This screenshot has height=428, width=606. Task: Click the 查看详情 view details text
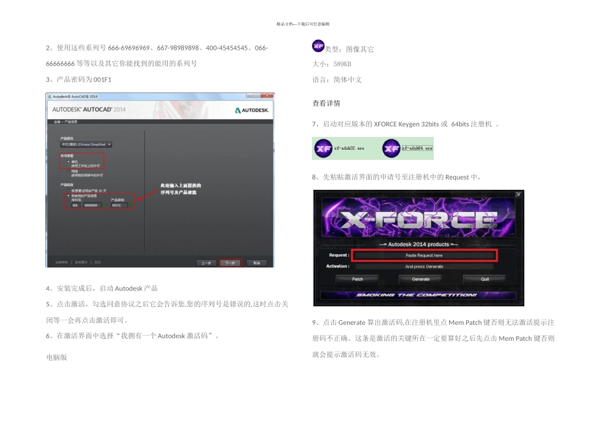click(x=326, y=103)
